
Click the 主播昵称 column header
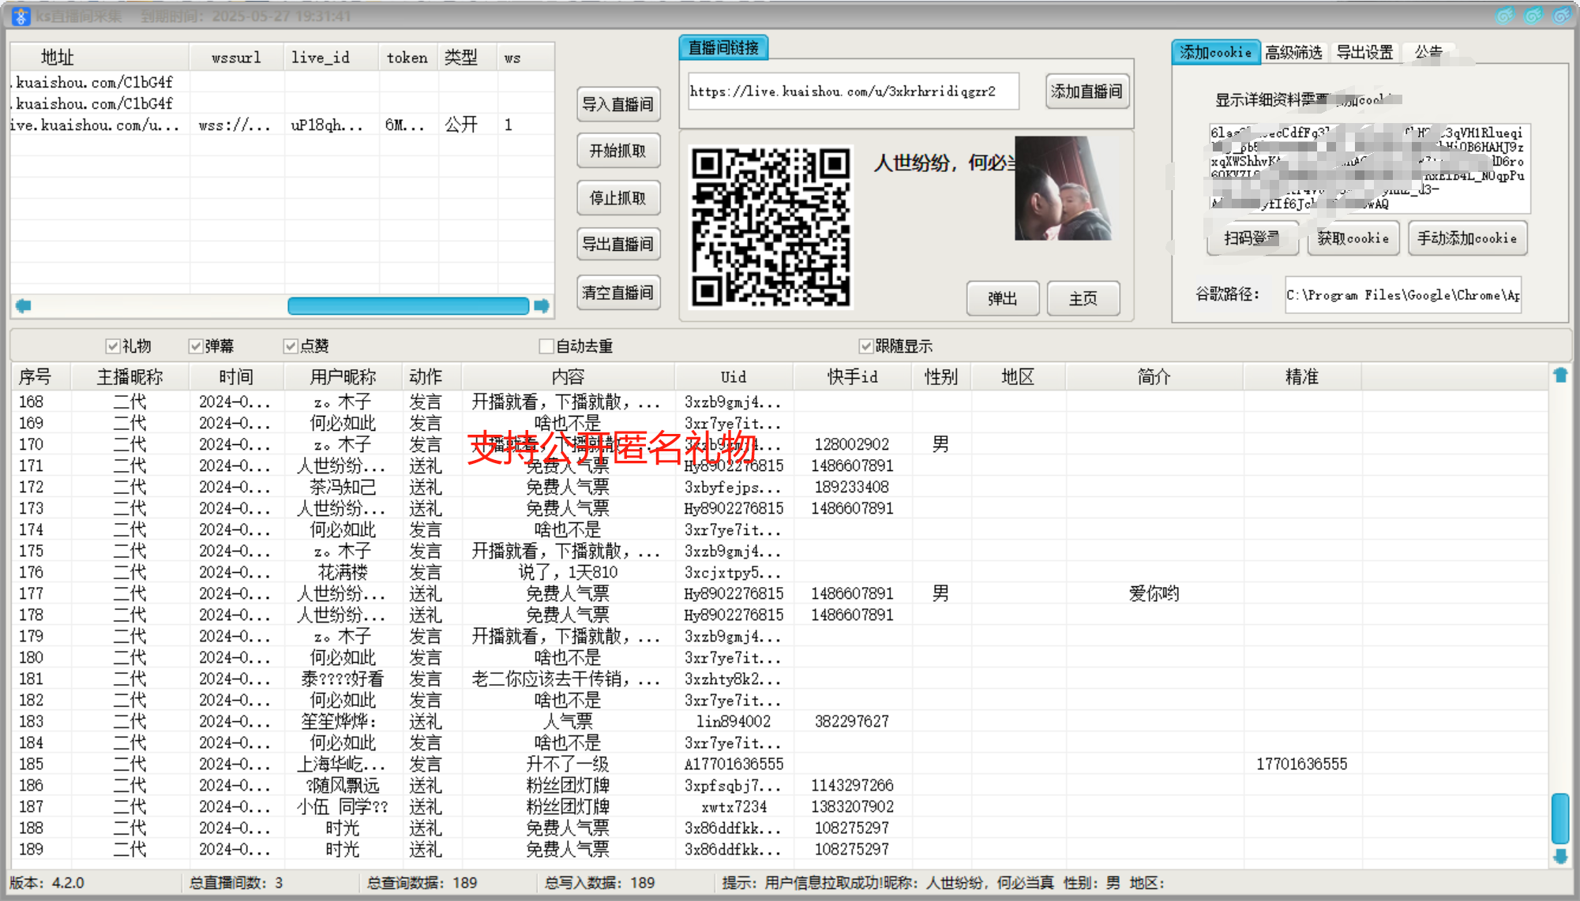pyautogui.click(x=130, y=377)
